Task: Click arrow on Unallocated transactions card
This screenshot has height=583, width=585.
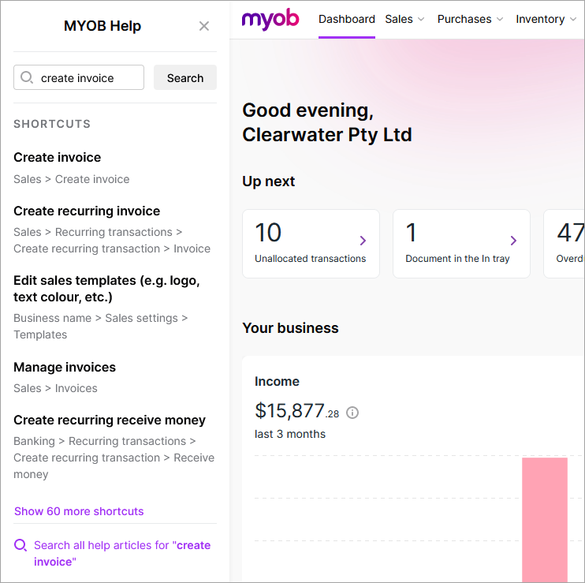Action: tap(363, 241)
